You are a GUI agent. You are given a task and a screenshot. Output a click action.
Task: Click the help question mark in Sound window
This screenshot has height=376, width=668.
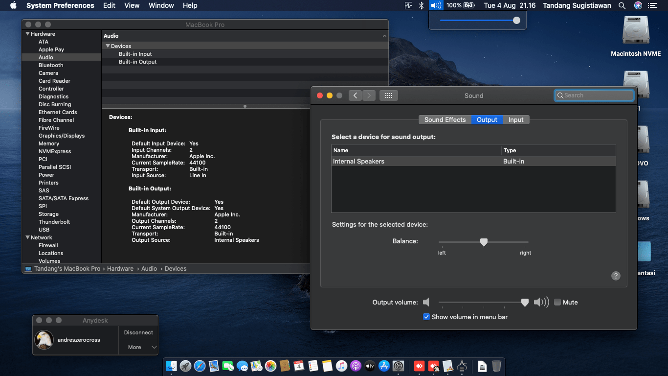coord(616,276)
